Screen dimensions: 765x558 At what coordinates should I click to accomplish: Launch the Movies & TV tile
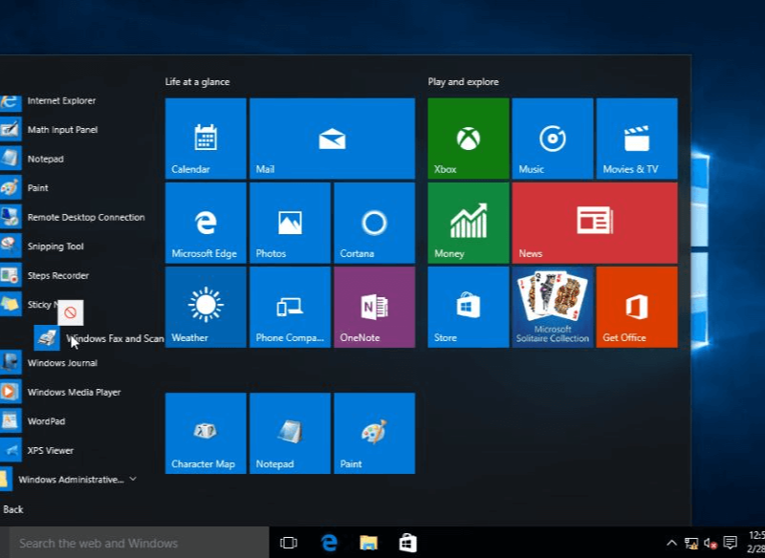point(637,138)
